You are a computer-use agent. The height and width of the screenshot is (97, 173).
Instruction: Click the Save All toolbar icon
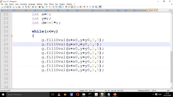pyautogui.click(x=10, y=7)
